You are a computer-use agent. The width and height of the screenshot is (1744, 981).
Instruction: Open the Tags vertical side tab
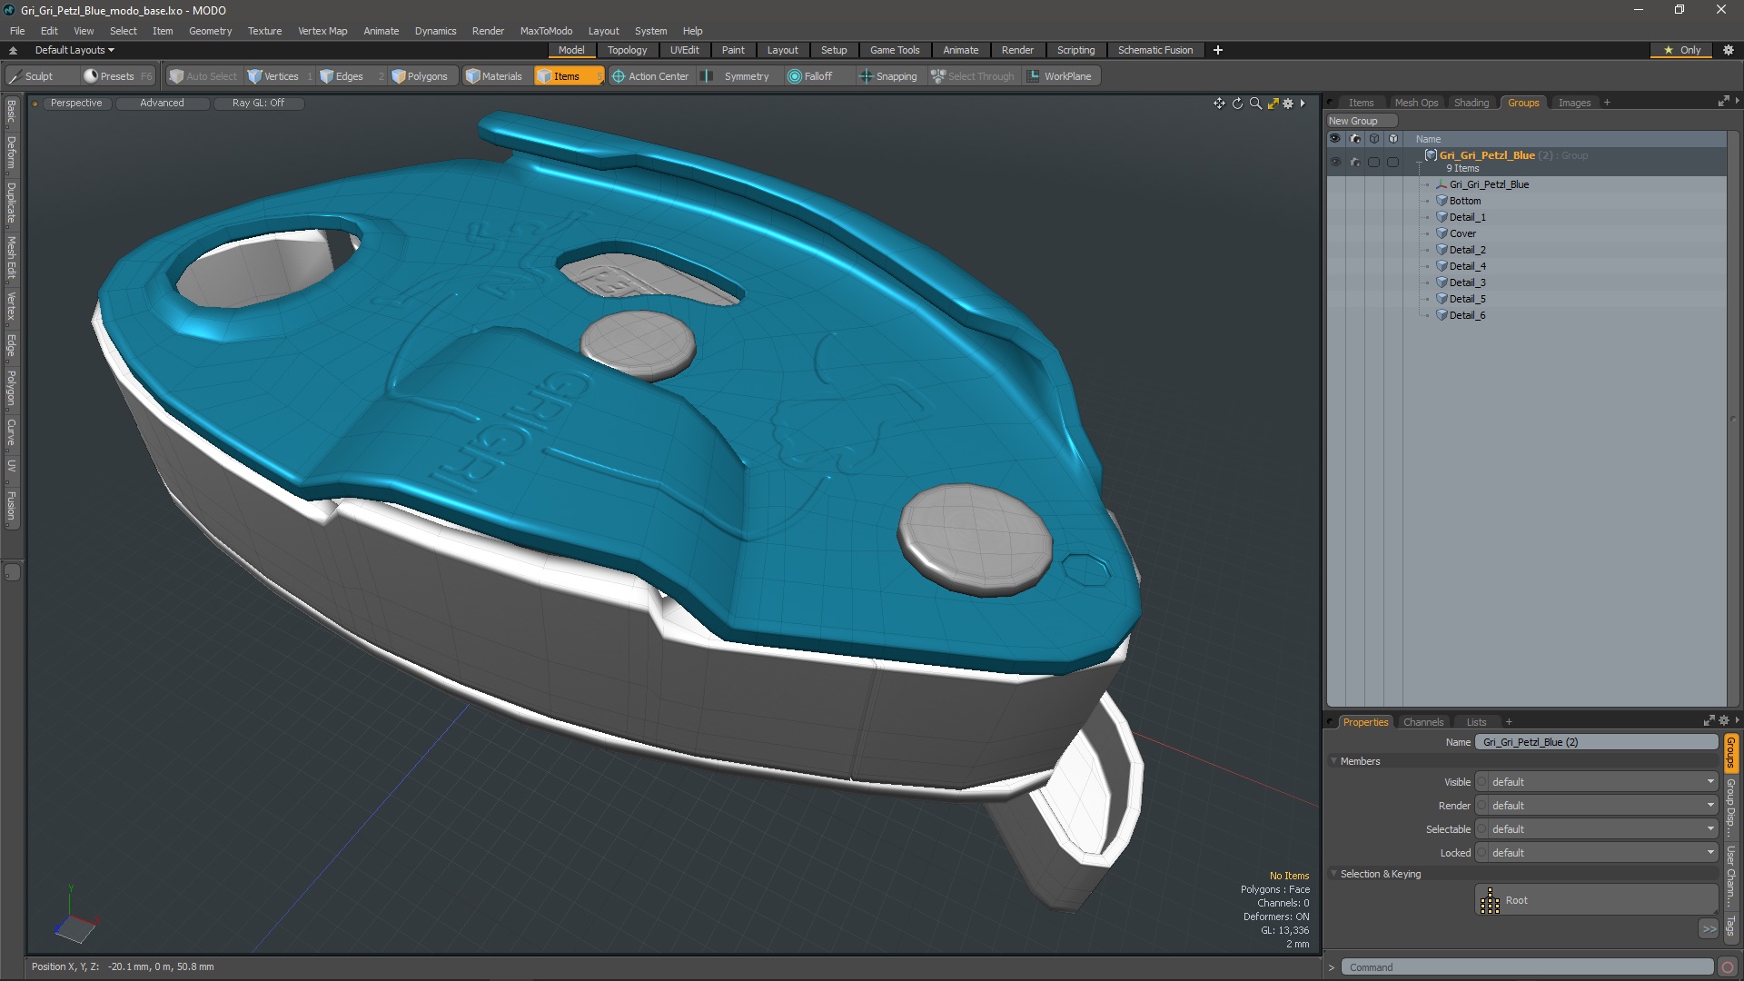click(1731, 926)
